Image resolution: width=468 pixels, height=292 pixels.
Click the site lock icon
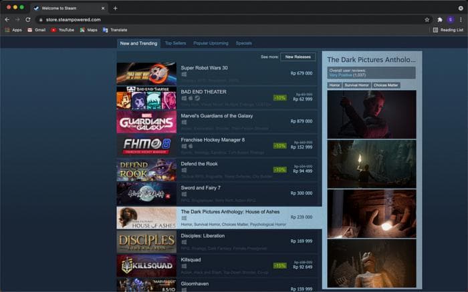coord(41,19)
